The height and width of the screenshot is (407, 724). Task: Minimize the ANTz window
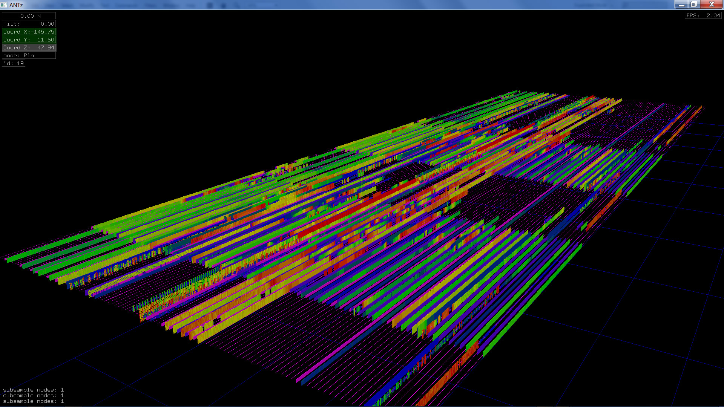(681, 5)
